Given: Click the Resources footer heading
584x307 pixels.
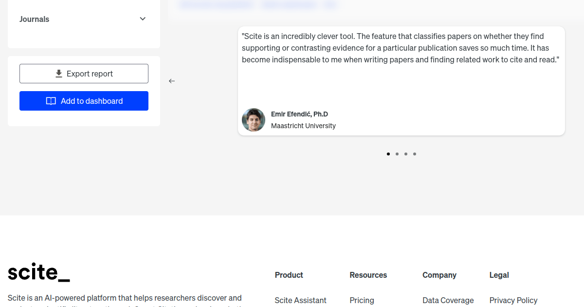Looking at the screenshot, I should (368, 275).
